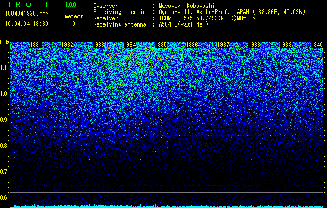Click the 0.7 frequency axis label
Screen dimensions: 327x208
coord(4,172)
